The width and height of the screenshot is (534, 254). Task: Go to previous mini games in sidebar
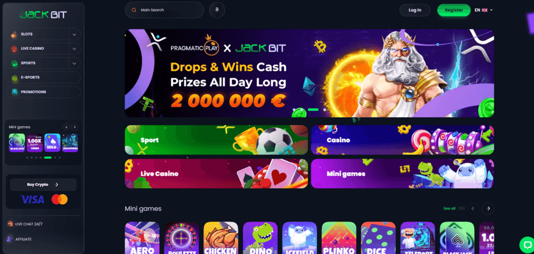(x=66, y=127)
